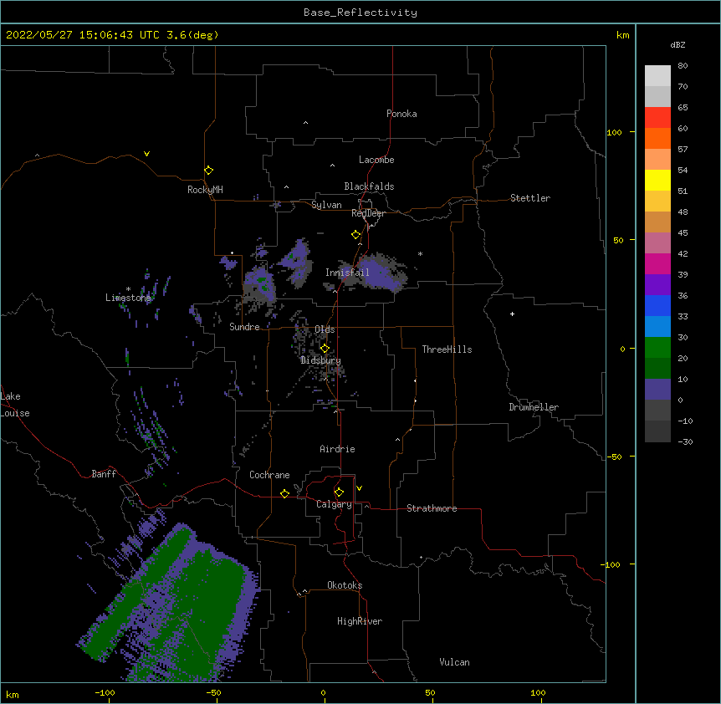The width and height of the screenshot is (721, 704).
Task: Select the Sylvan label
Action: coord(326,205)
